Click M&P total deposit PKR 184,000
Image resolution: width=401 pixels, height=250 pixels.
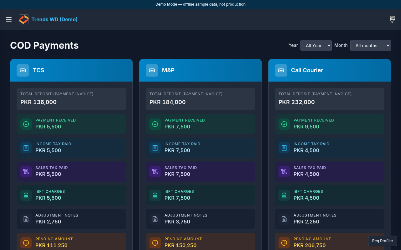pyautogui.click(x=168, y=102)
